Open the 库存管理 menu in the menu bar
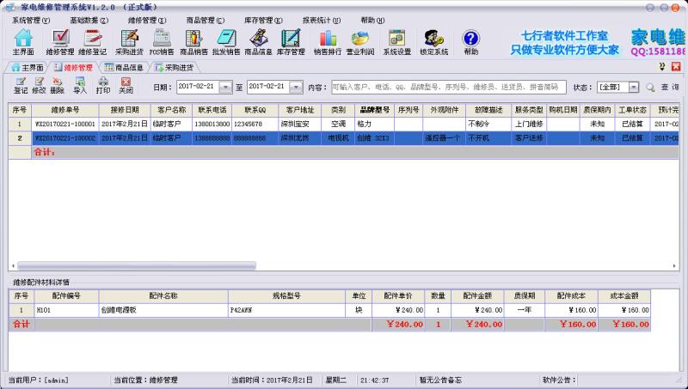This screenshot has width=688, height=389. coord(263,20)
